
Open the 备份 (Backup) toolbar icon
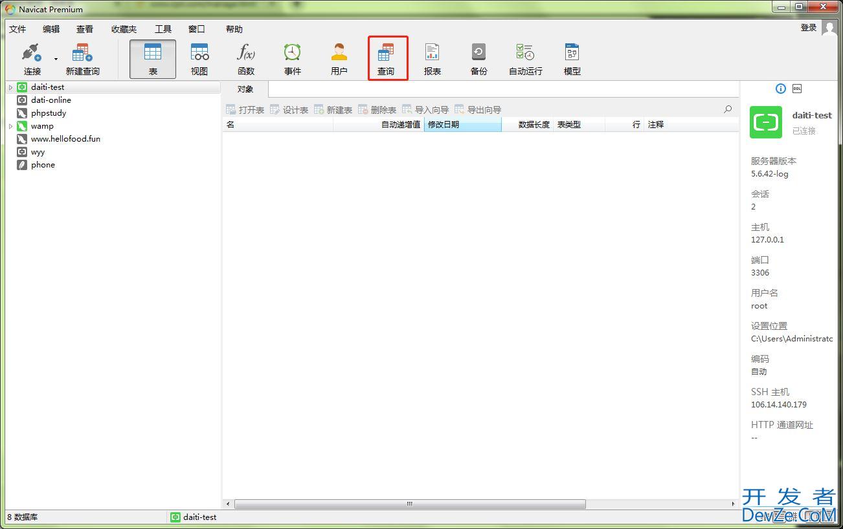point(479,58)
